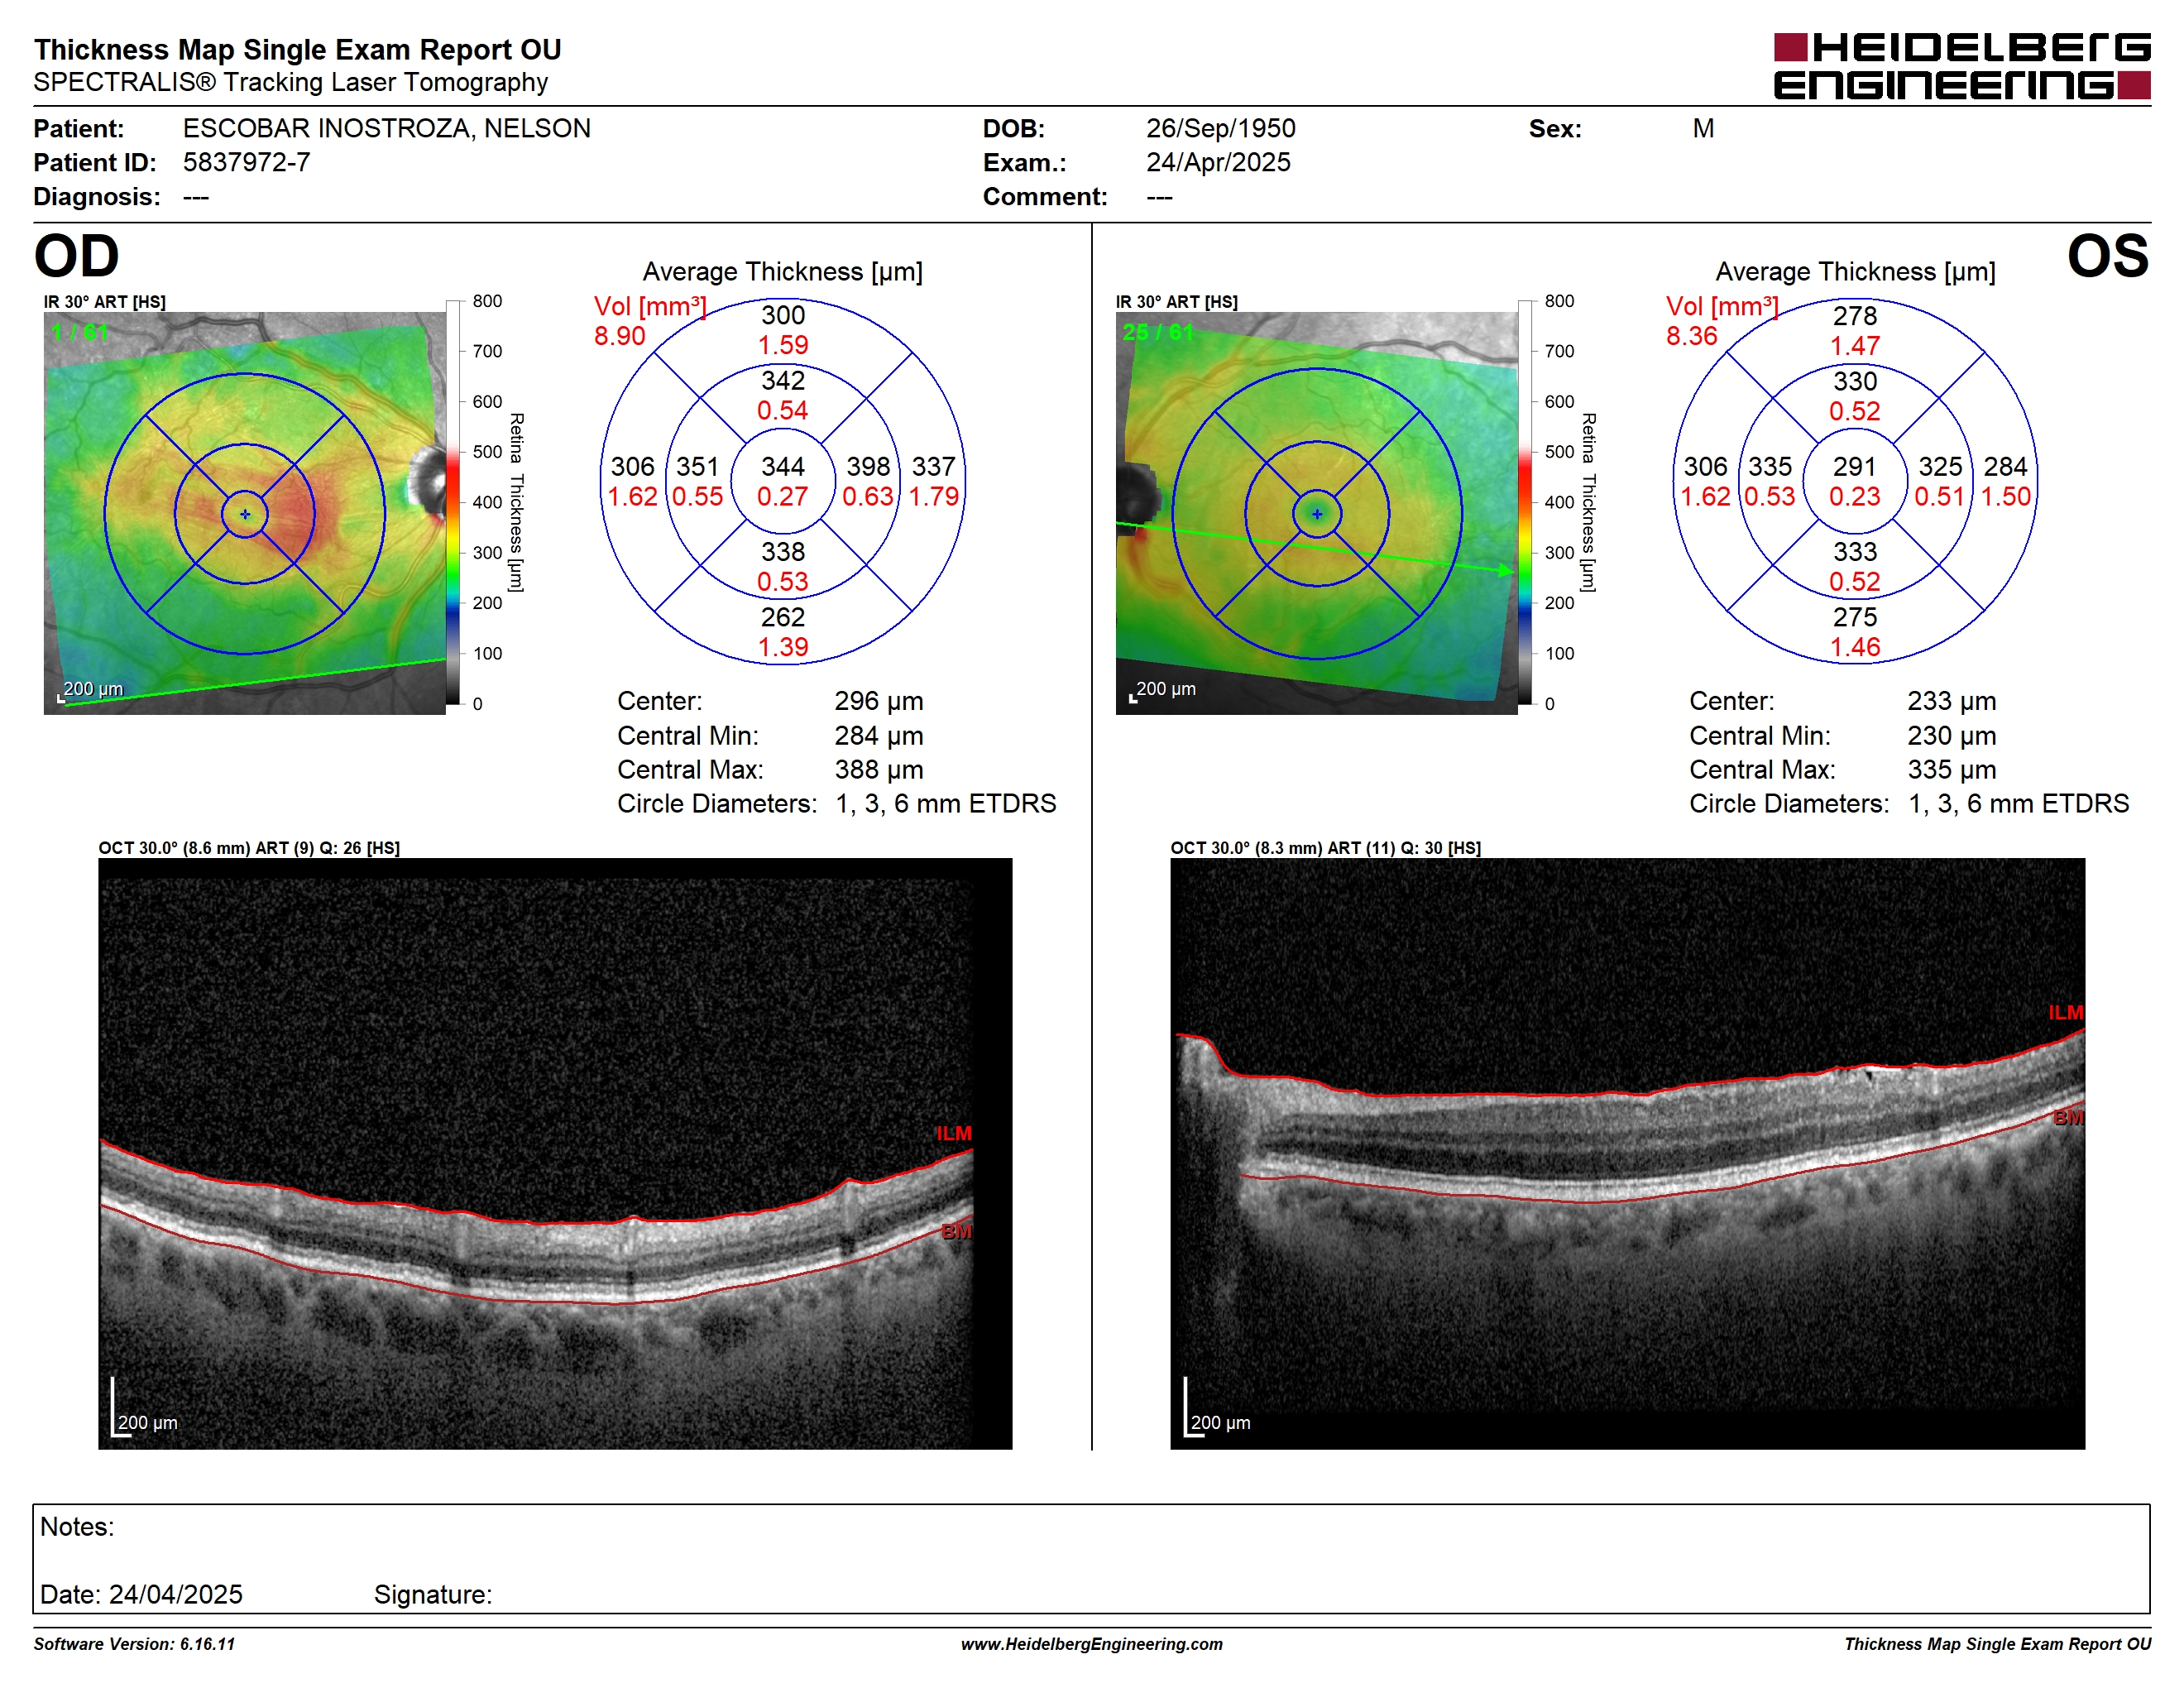Select OS total volume value 8.36
2184x1688 pixels.
pyautogui.click(x=1692, y=336)
